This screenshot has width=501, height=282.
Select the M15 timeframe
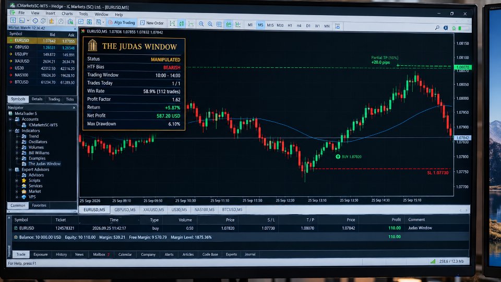[270, 25]
